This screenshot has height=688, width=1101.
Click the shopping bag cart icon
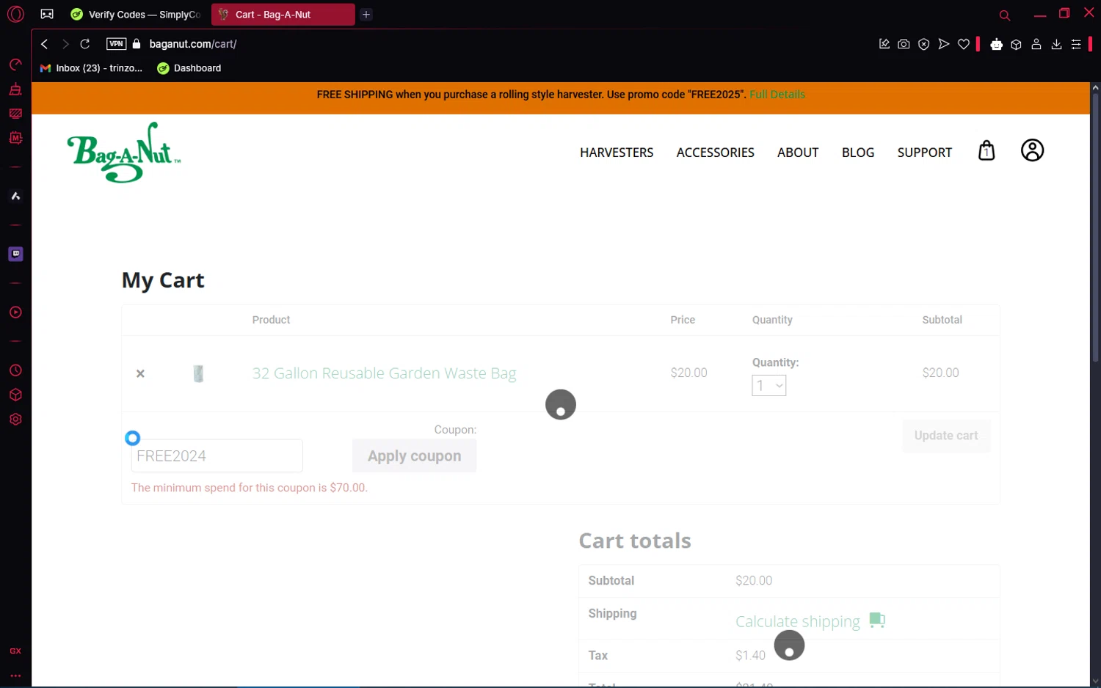tap(986, 150)
